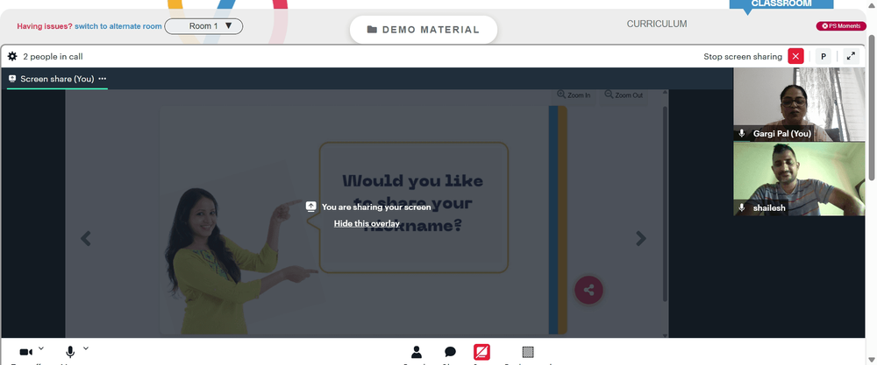This screenshot has height=365, width=877.
Task: Toggle fullscreen with the expand arrows icon
Action: point(851,56)
